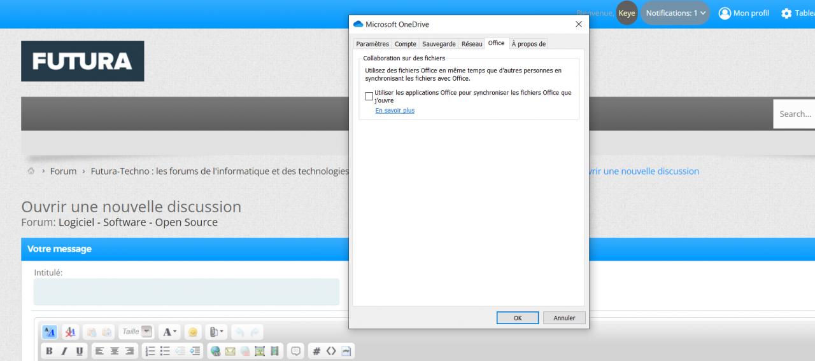Wrap the selection in quote tags
Viewport: 815px width, 361px height.
point(296,350)
